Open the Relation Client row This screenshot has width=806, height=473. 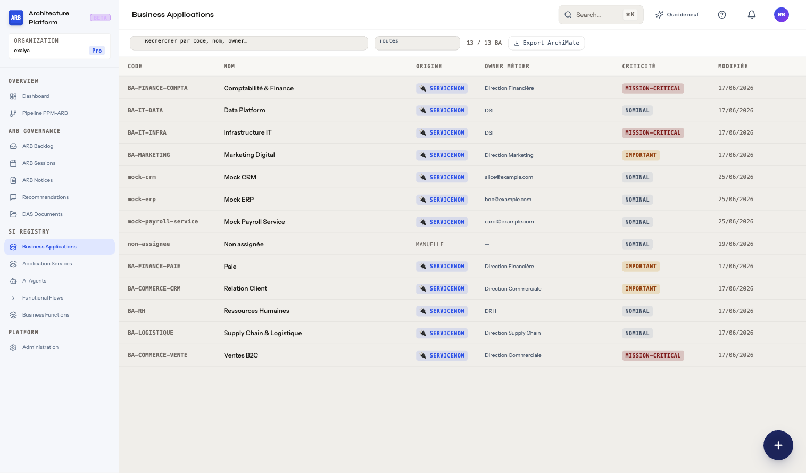[x=462, y=289]
